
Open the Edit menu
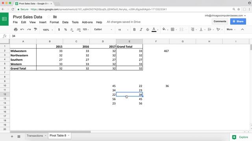(x=24, y=22)
